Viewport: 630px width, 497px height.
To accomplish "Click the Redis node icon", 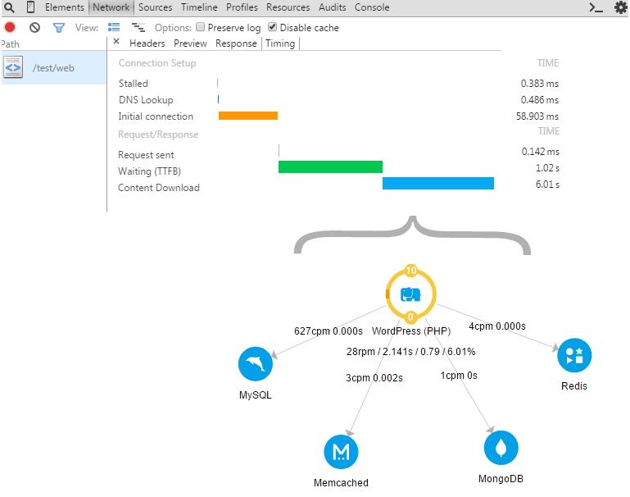I will pyautogui.click(x=574, y=355).
